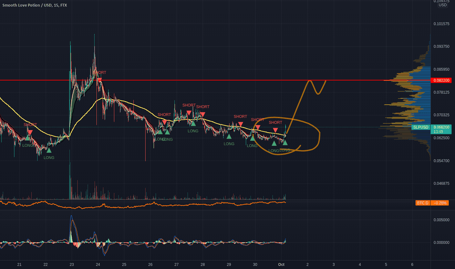Screen dimensions: 455x269
Task: Select the red 0.082200 price line label
Action: click(441, 80)
